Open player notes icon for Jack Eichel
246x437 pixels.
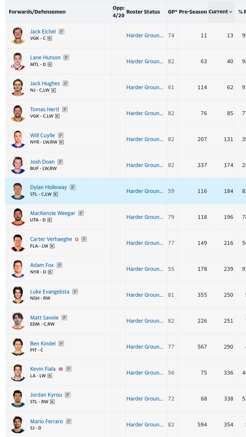coord(61,32)
